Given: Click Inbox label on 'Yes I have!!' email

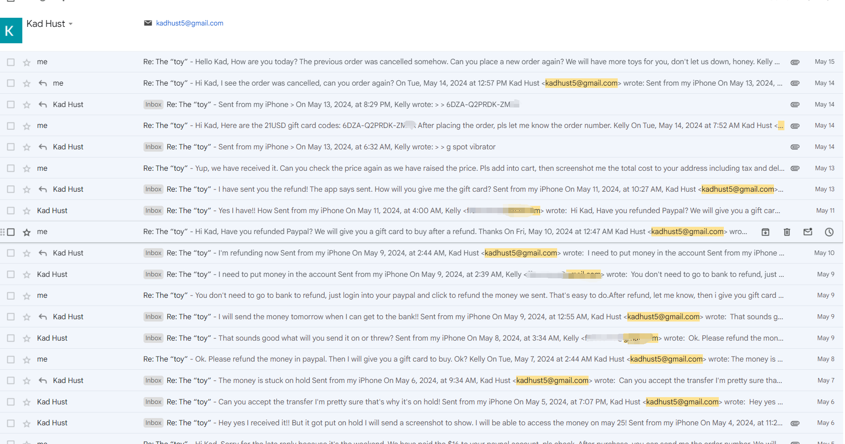Looking at the screenshot, I should (154, 211).
